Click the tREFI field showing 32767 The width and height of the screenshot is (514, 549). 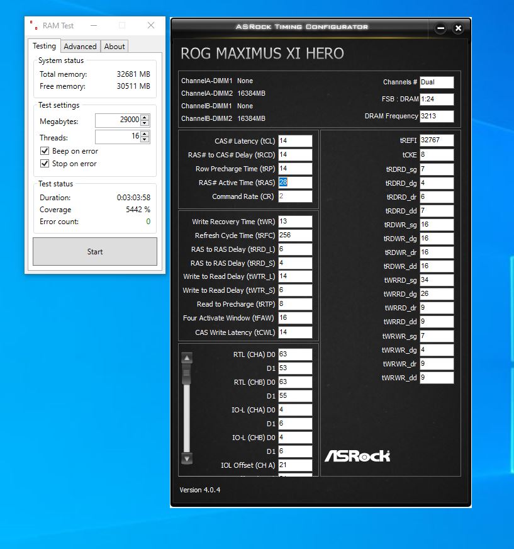pyautogui.click(x=437, y=140)
